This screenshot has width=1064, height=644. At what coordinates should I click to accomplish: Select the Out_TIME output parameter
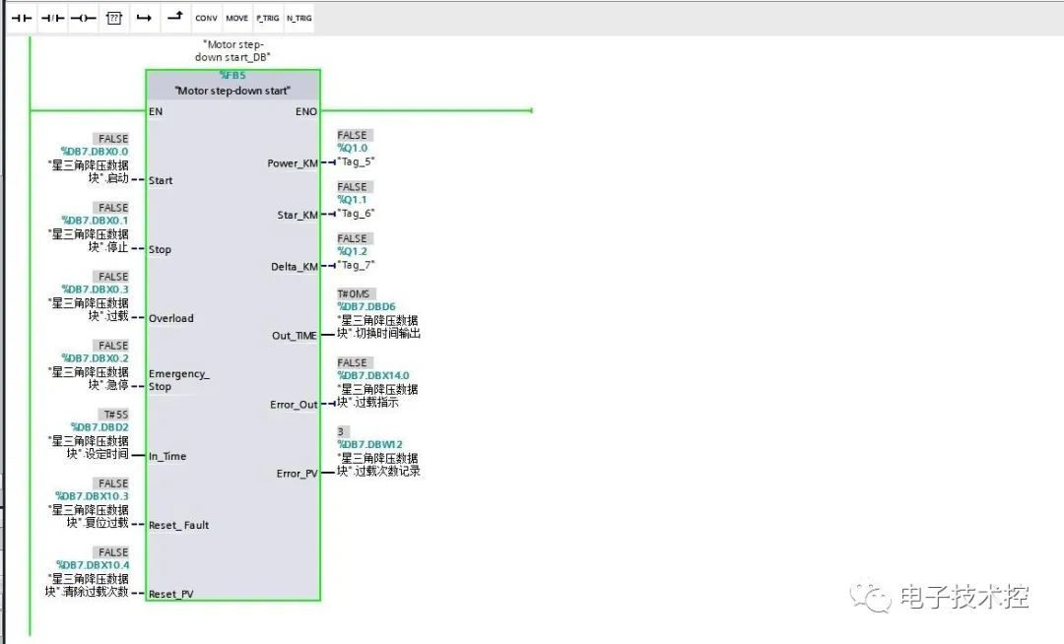point(295,336)
